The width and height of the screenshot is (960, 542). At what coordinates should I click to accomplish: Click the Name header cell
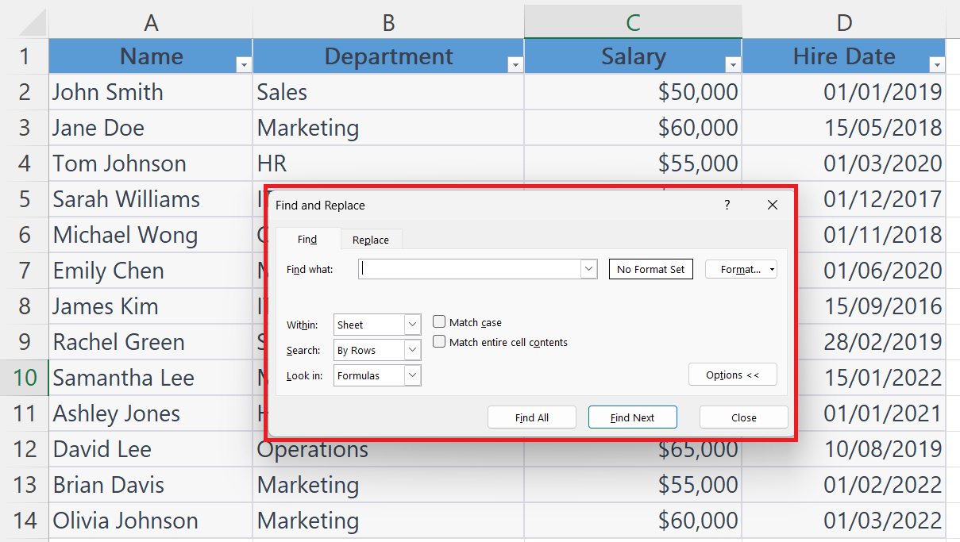(151, 56)
